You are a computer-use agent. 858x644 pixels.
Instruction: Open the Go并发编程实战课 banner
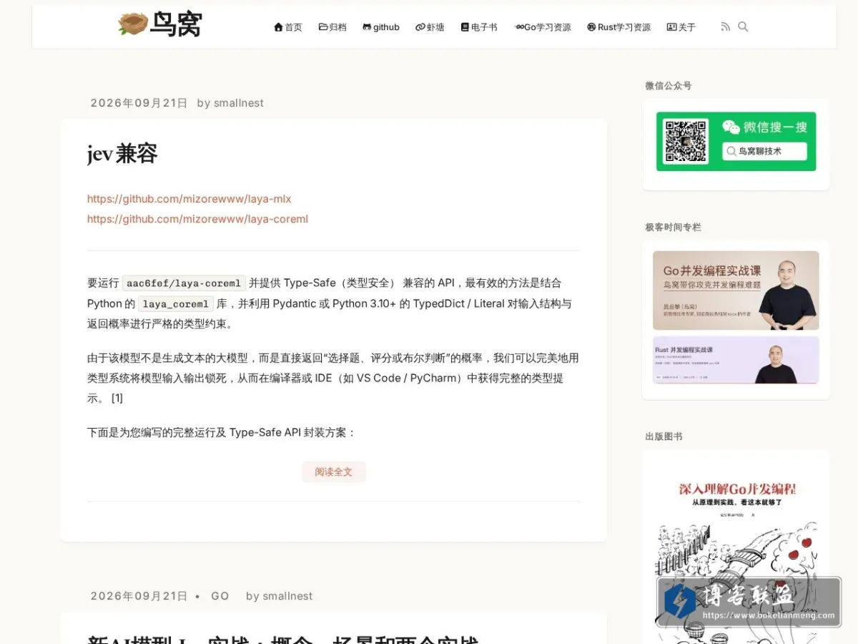[x=736, y=290]
